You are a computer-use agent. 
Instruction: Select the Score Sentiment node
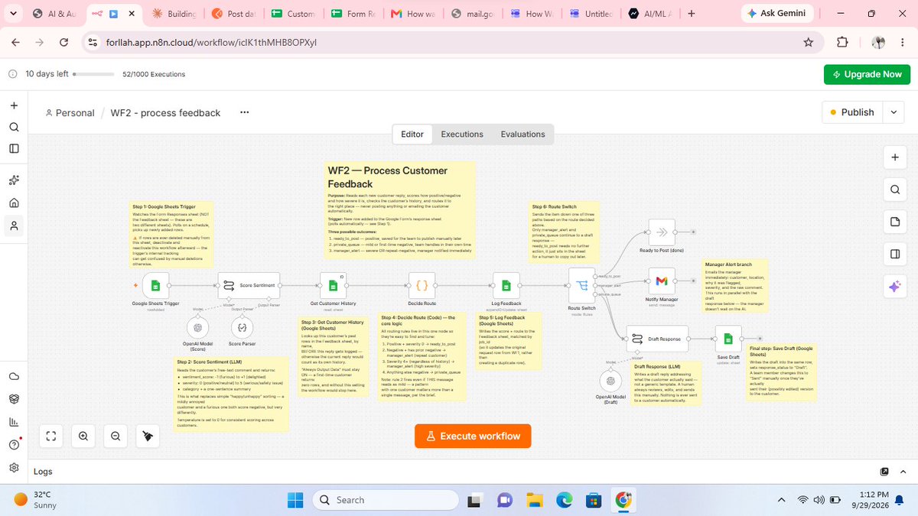pos(249,285)
